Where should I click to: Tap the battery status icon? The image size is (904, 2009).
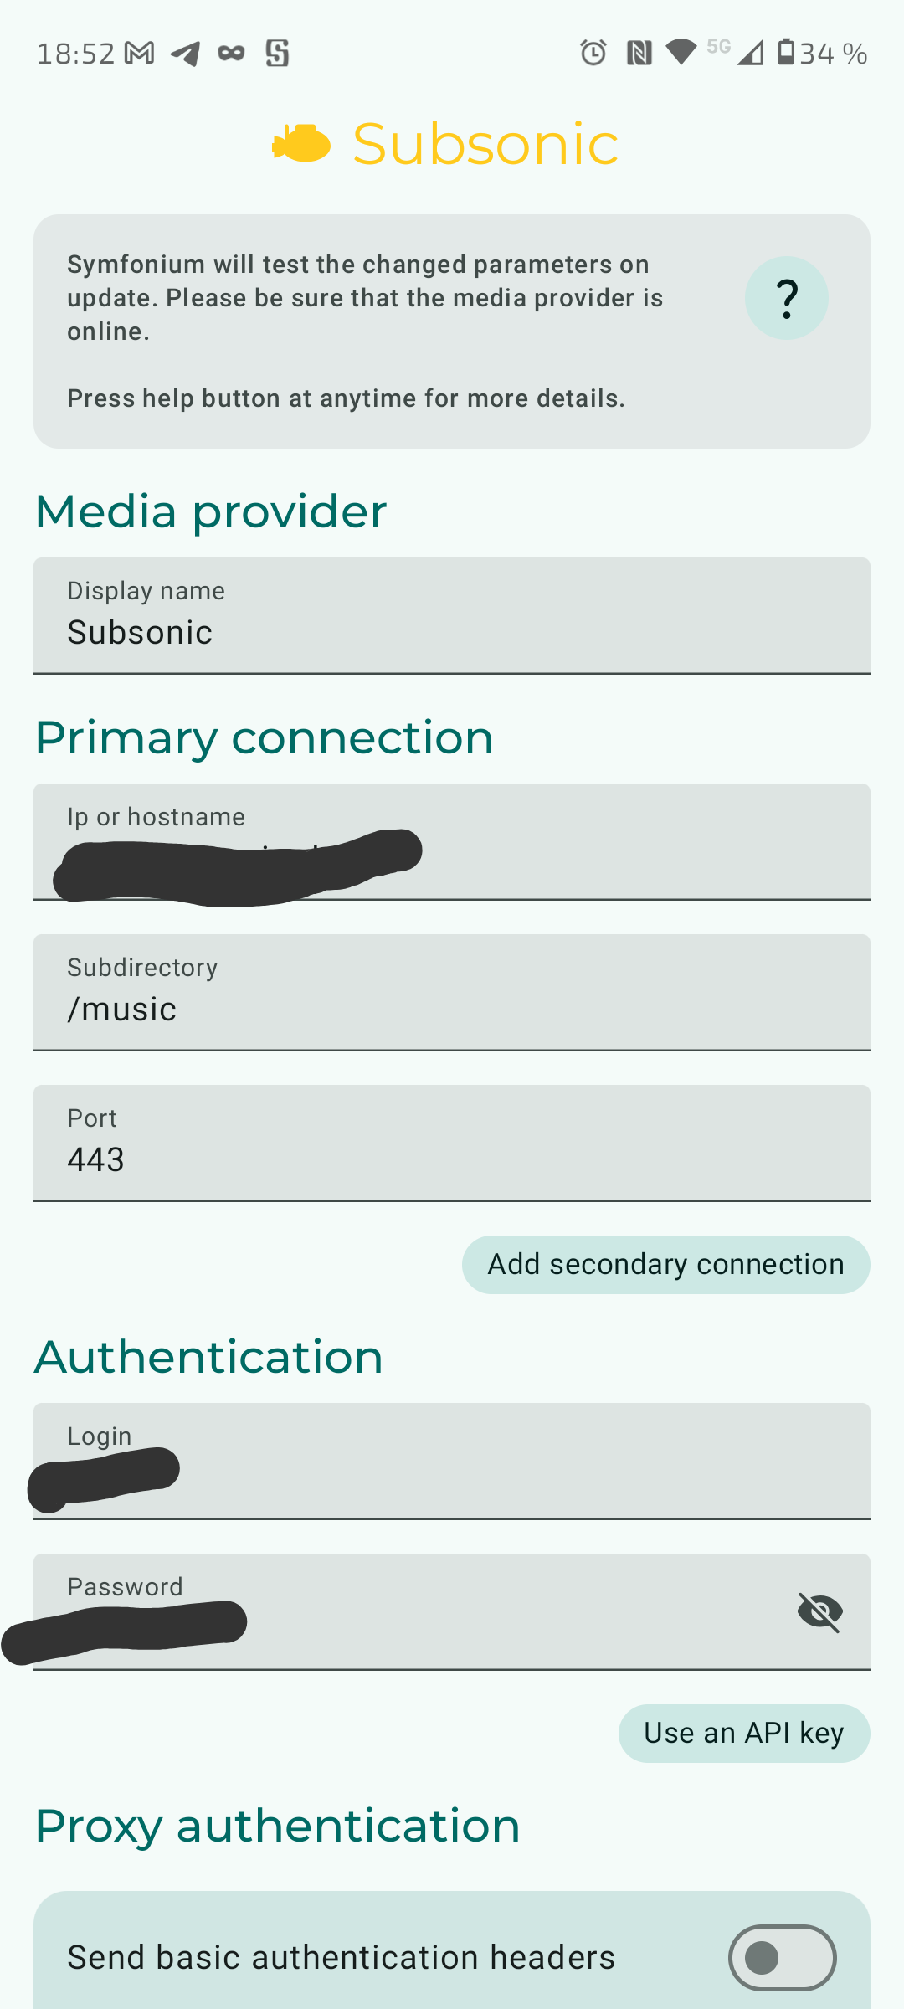pos(786,52)
